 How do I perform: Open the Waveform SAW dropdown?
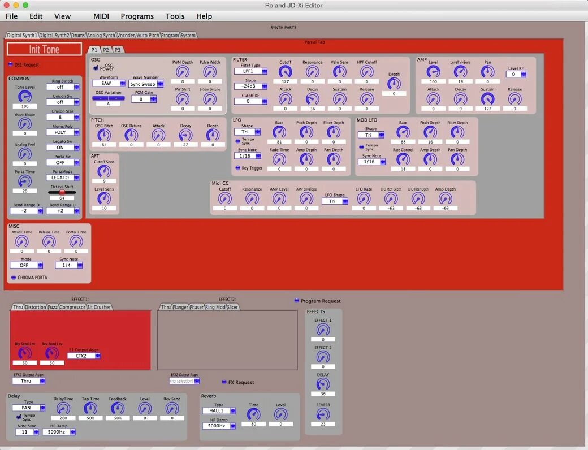point(109,83)
